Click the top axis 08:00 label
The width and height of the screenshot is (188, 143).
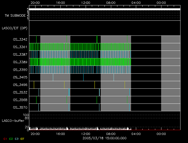(x=111, y=3)
